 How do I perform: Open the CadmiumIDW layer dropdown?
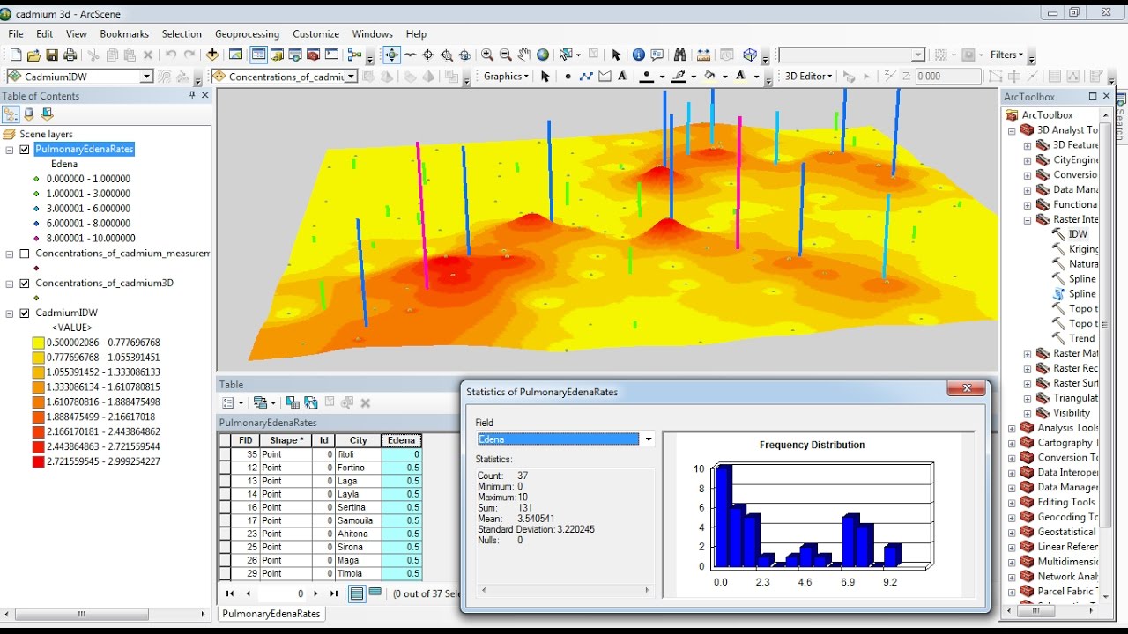point(147,77)
